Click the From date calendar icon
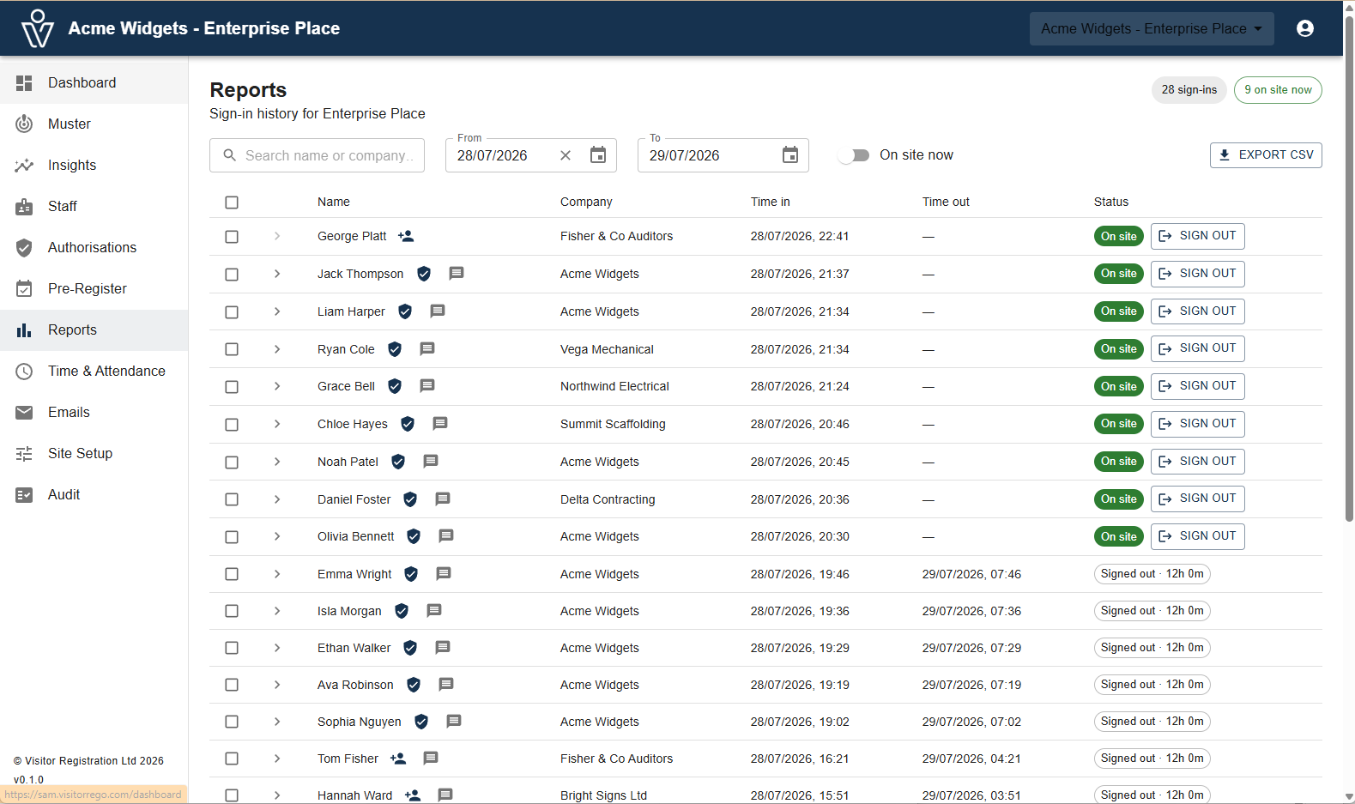The width and height of the screenshot is (1355, 804). (598, 155)
